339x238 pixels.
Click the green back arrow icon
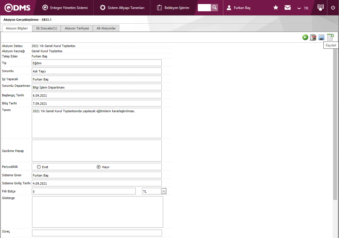click(305, 37)
